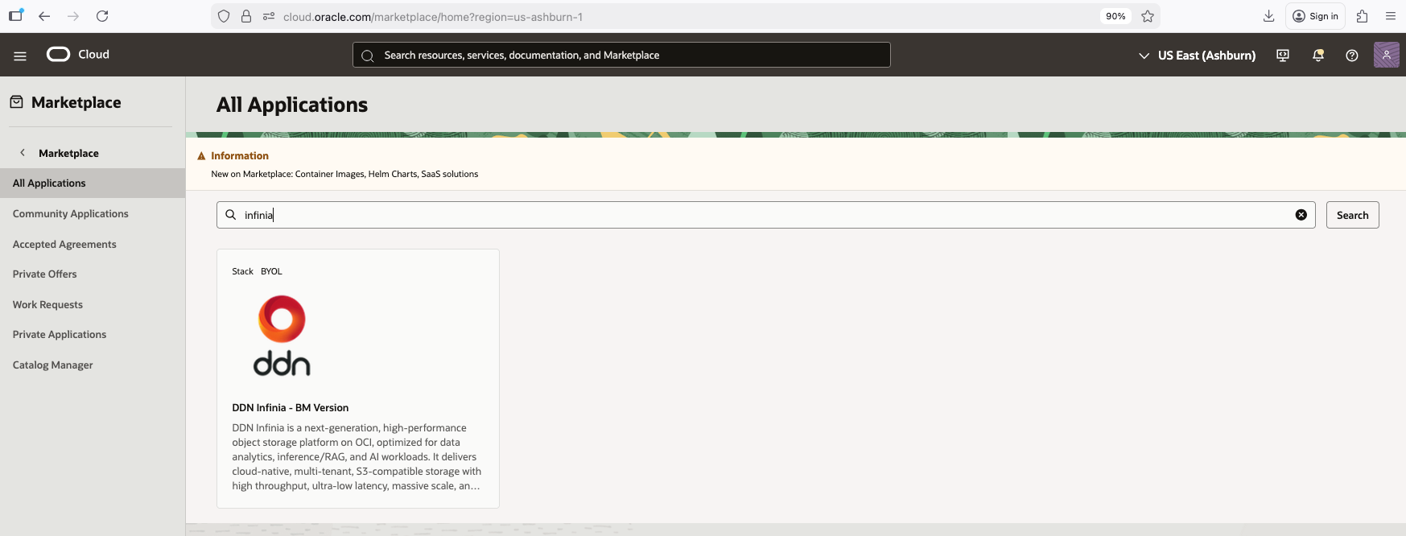The height and width of the screenshot is (536, 1406).
Task: Click the 90% zoom level indicator
Action: pyautogui.click(x=1115, y=16)
